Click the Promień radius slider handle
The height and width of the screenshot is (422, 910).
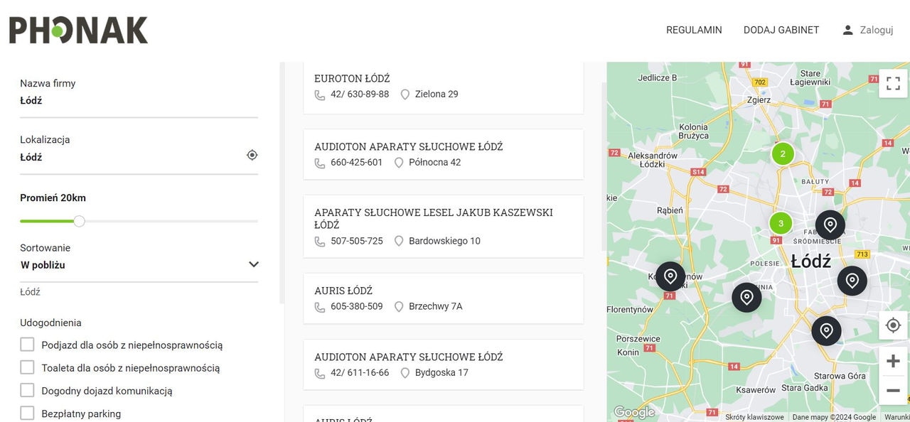[80, 221]
